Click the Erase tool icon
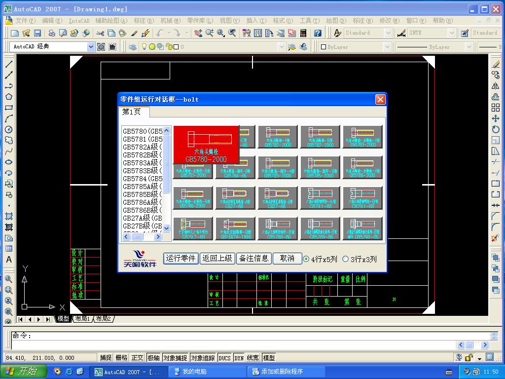 496,64
